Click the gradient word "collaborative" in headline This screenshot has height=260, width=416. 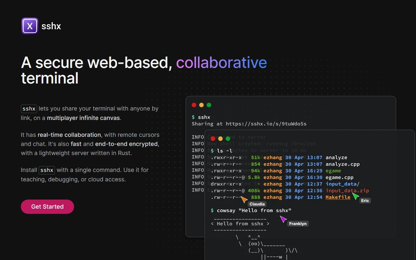click(x=221, y=63)
